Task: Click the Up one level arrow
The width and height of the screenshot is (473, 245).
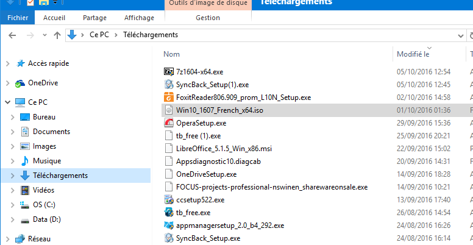Action: [x=57, y=35]
